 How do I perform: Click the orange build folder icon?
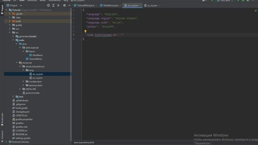14,21
